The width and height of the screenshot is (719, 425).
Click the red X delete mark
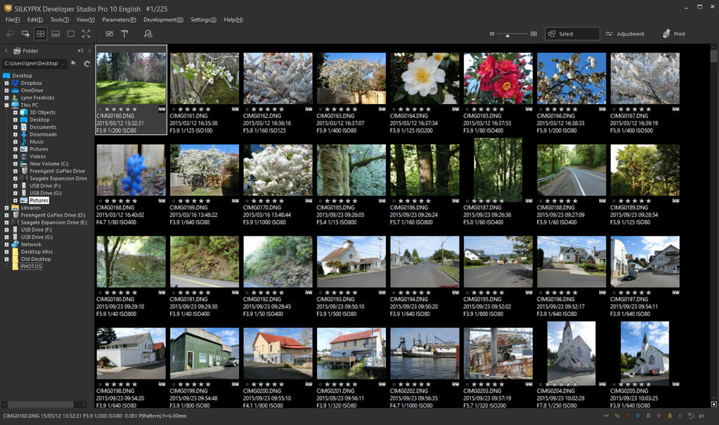point(627,415)
